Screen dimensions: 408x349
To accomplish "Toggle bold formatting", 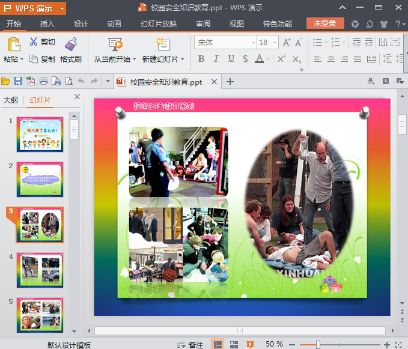I will (201, 59).
